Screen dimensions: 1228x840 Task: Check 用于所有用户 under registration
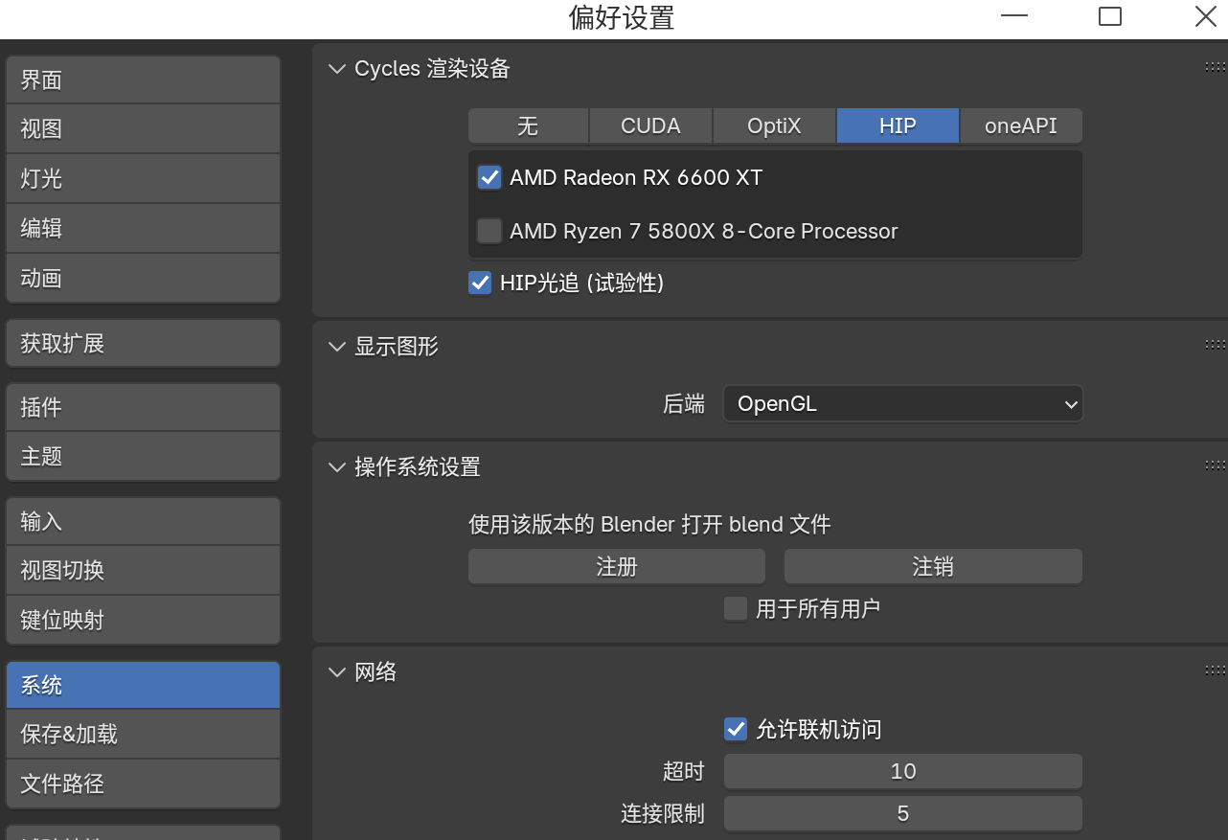click(x=736, y=608)
